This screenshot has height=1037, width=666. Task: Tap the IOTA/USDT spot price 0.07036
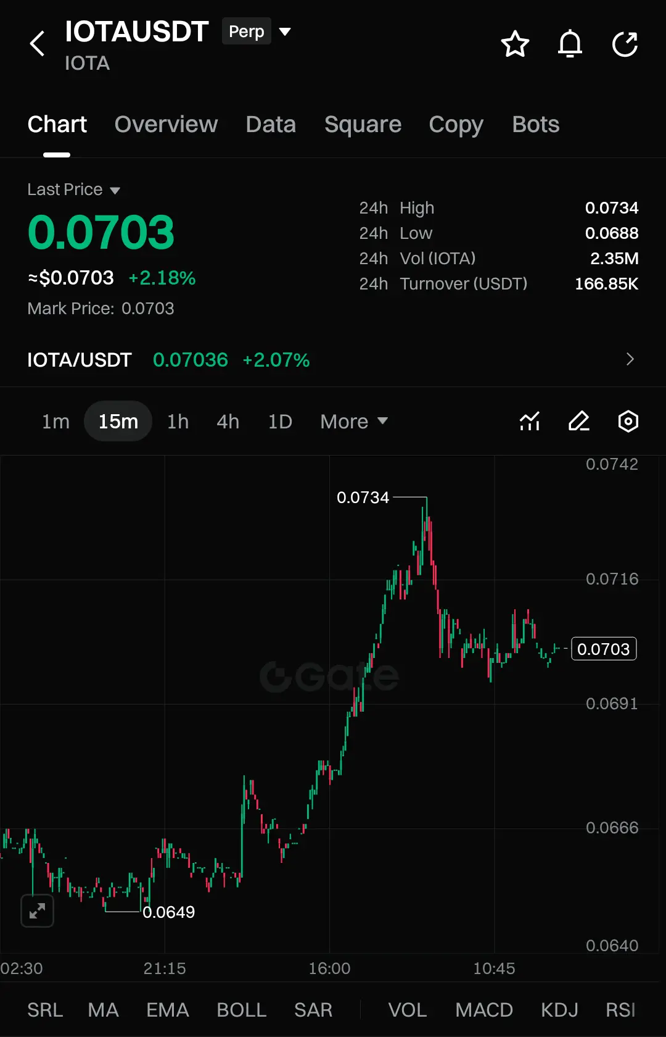[x=190, y=360]
